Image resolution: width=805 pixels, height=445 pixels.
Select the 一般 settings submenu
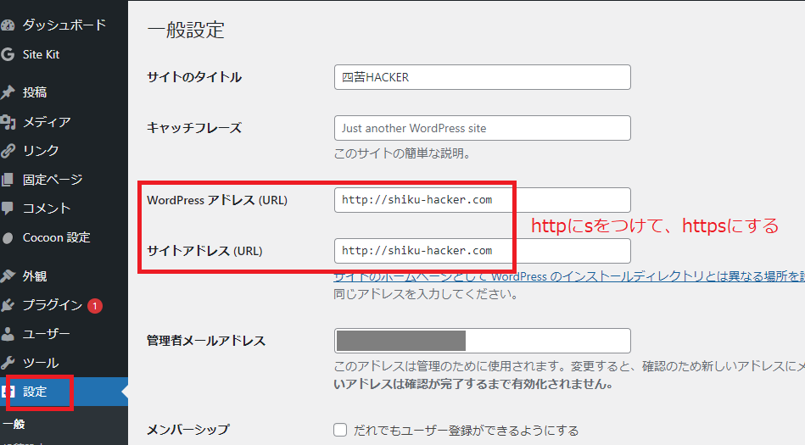point(14,424)
